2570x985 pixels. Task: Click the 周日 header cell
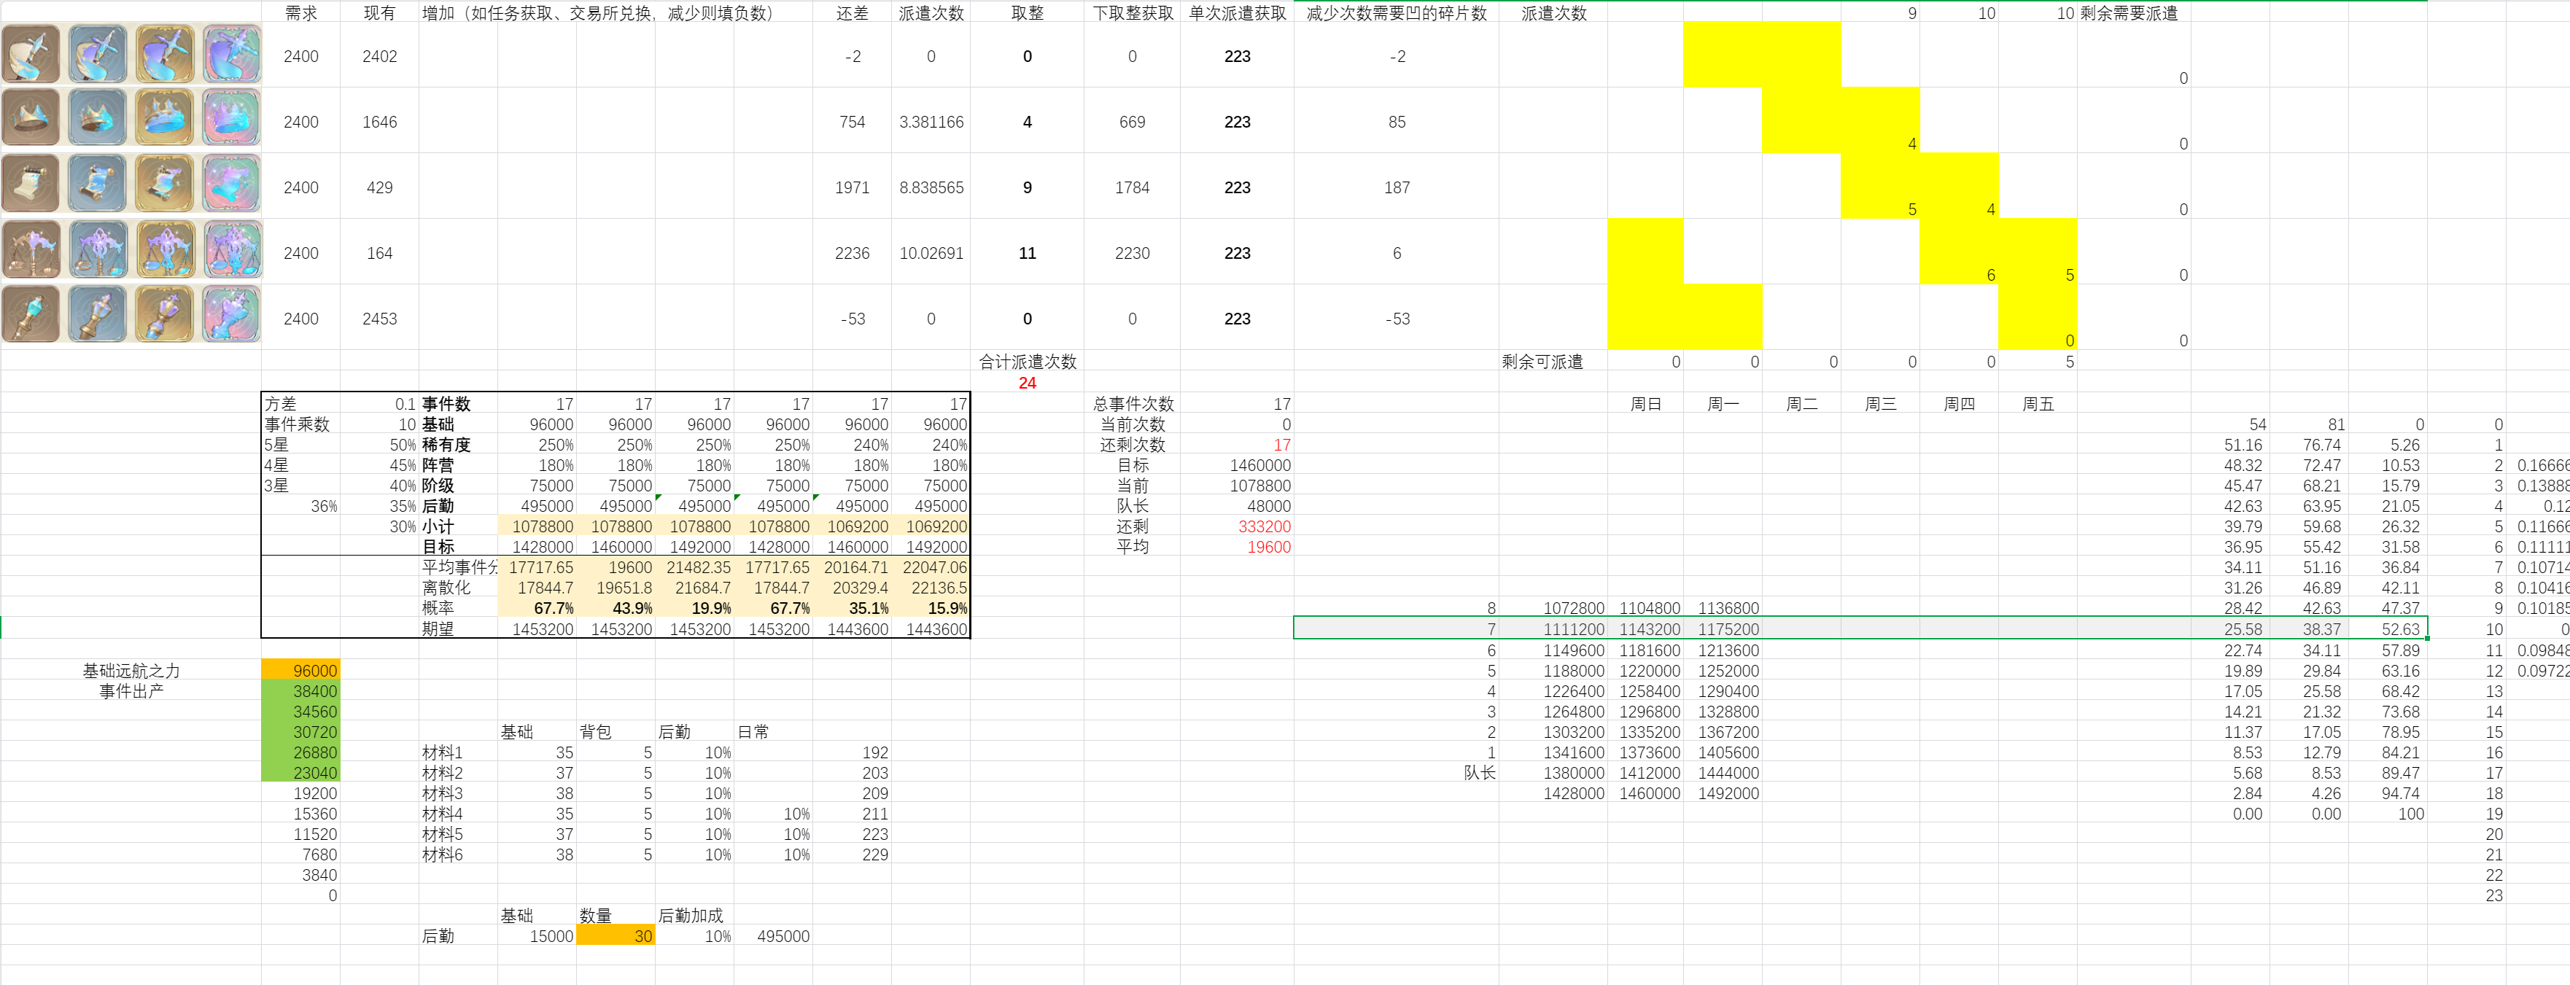(x=1645, y=404)
